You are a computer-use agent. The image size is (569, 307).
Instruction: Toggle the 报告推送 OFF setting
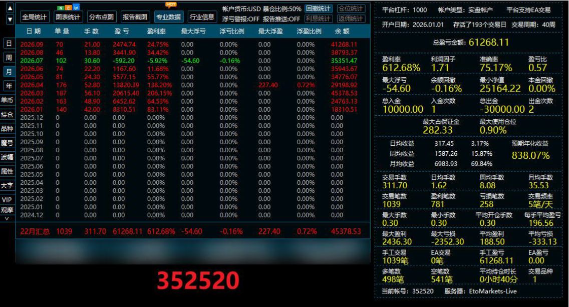coord(281,19)
